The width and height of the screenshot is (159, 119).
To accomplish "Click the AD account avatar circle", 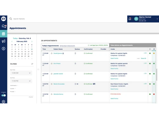I will (x=136, y=19).
